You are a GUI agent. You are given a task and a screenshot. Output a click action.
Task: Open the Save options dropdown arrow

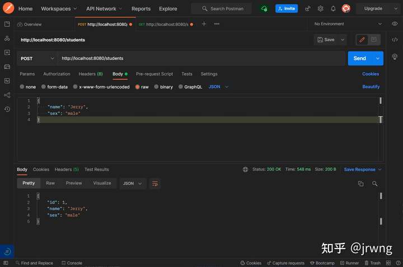tap(343, 40)
